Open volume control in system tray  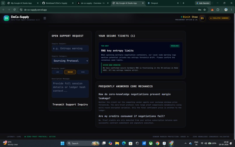(206, 143)
